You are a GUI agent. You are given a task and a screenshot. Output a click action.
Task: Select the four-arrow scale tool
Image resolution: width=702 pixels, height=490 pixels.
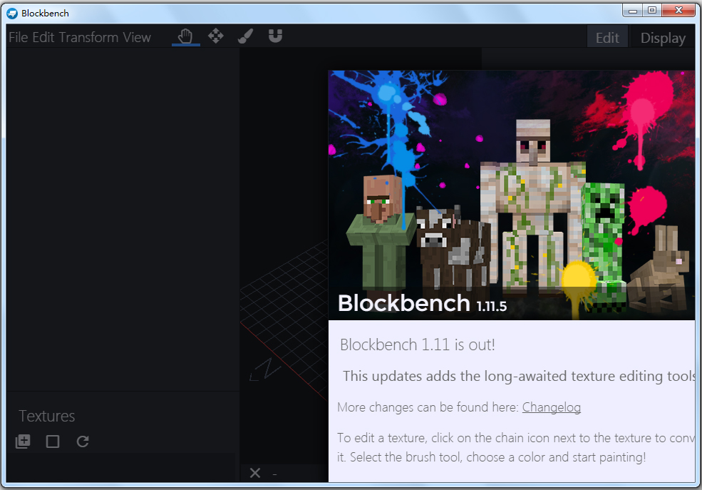pyautogui.click(x=216, y=36)
